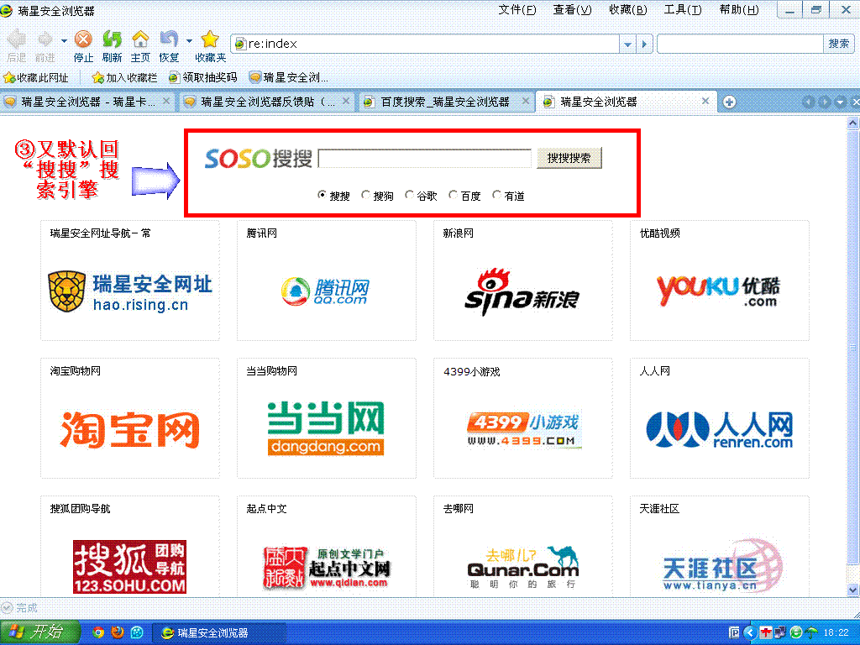The height and width of the screenshot is (645, 860).
Task: Open the 腾讯网 QQ.com tile
Action: coord(327,281)
